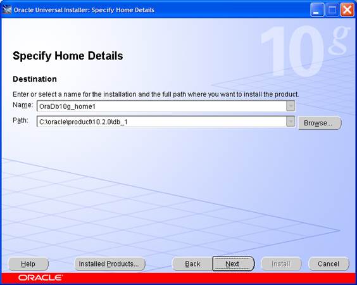This screenshot has height=285, width=357.
Task: Click the Oracle installer title bar icon
Action: 7,9
